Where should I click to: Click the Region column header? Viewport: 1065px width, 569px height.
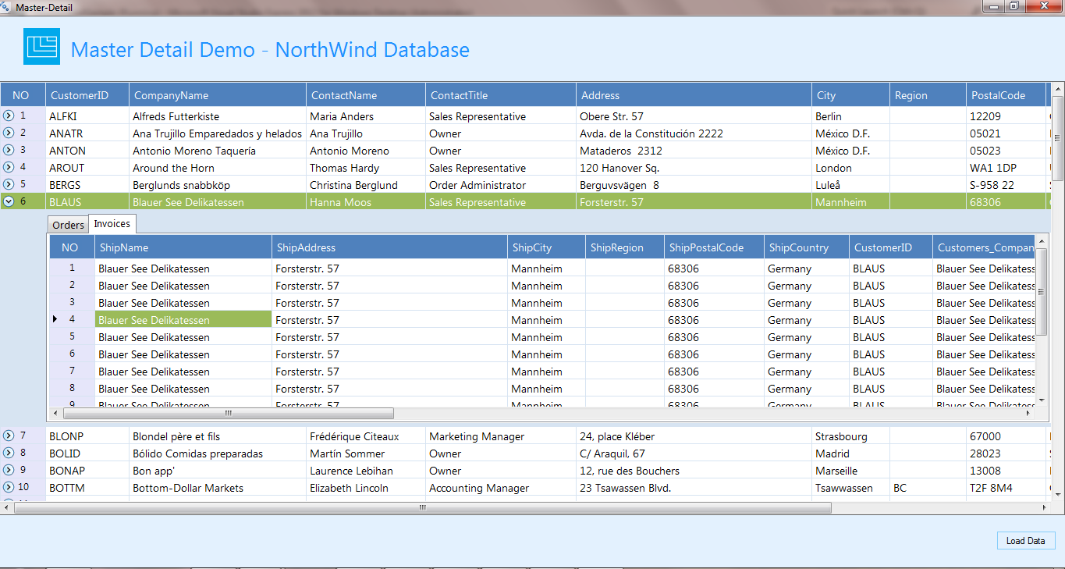point(928,95)
